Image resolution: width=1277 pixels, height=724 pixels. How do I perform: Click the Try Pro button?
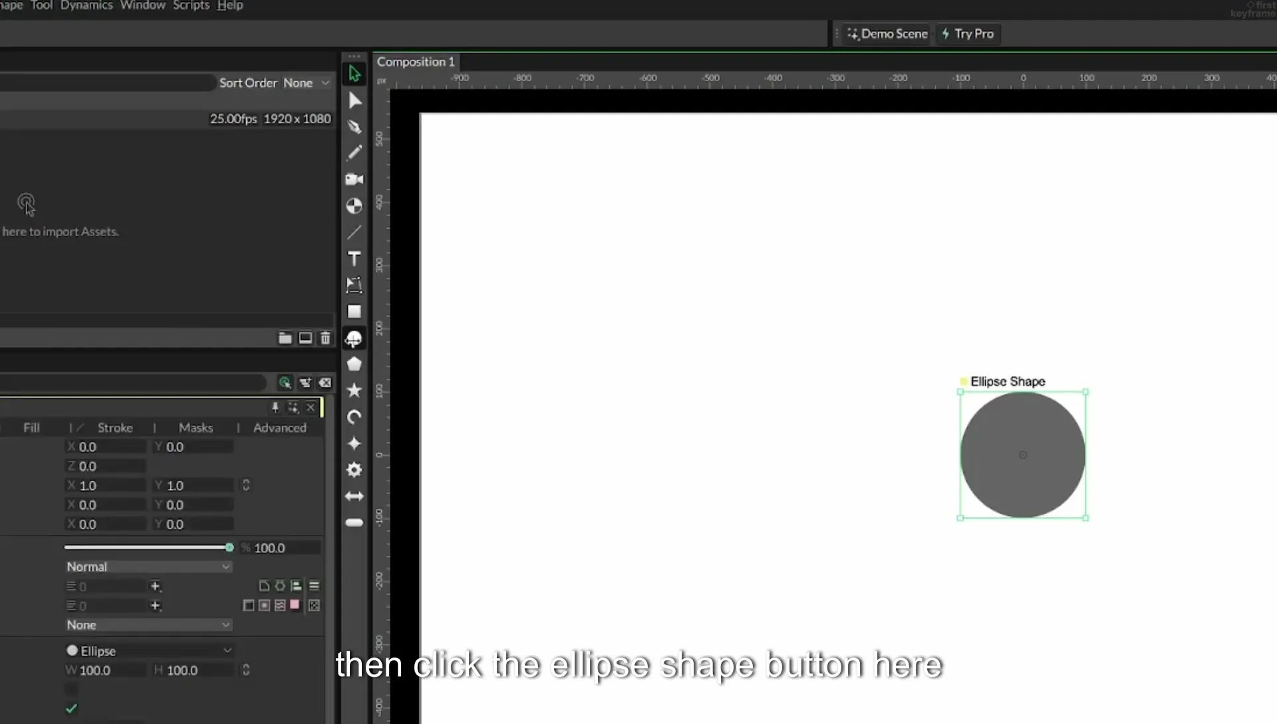tap(968, 34)
